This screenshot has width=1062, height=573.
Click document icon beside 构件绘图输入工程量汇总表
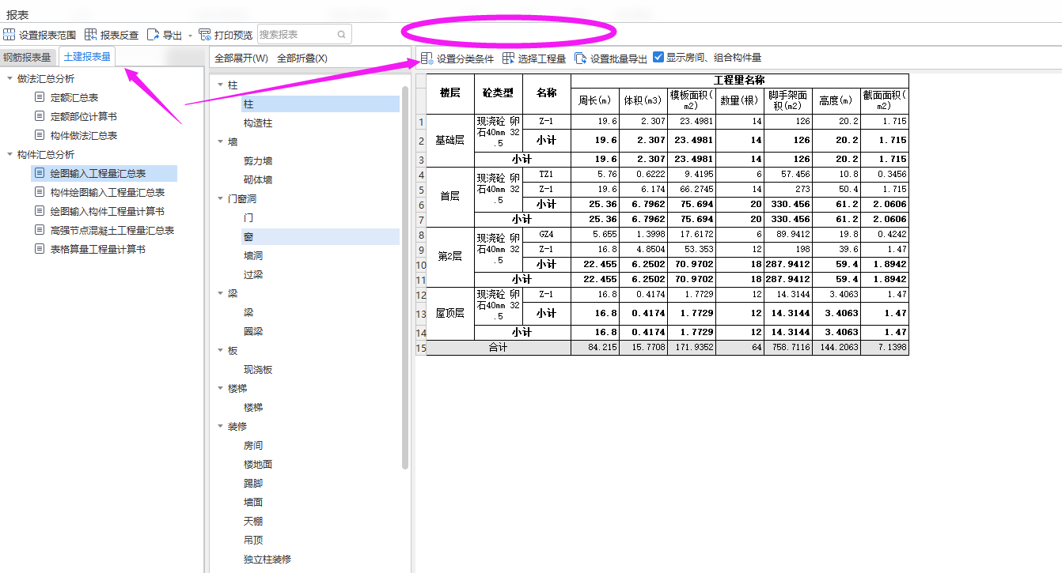pos(40,192)
